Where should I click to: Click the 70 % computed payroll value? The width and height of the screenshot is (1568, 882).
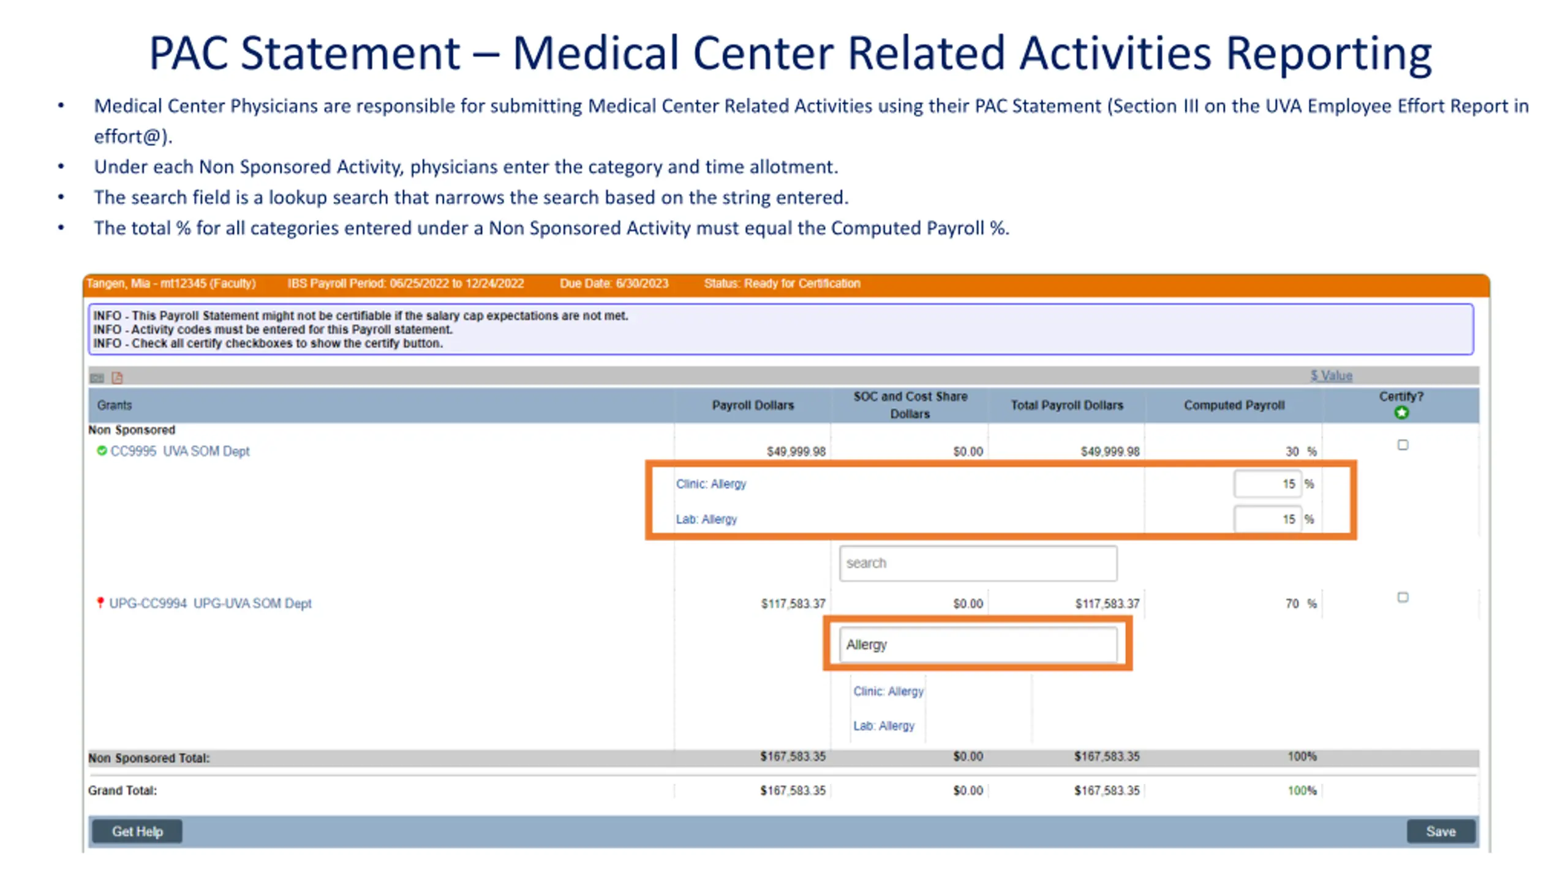point(1300,604)
